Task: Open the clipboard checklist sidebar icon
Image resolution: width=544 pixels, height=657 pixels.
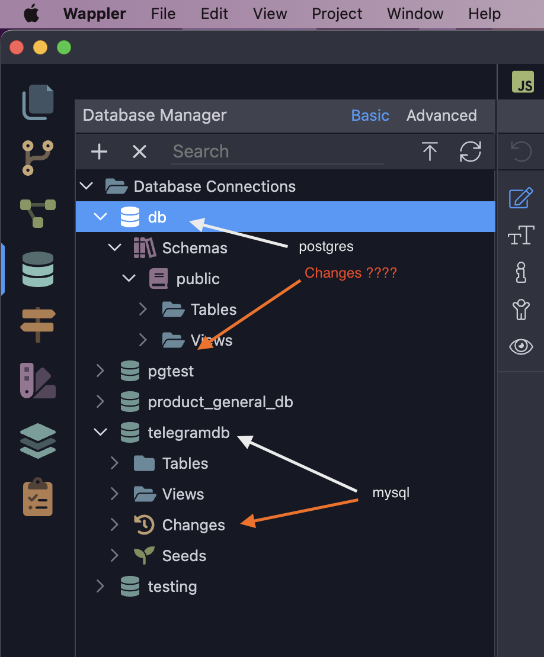Action: tap(38, 497)
